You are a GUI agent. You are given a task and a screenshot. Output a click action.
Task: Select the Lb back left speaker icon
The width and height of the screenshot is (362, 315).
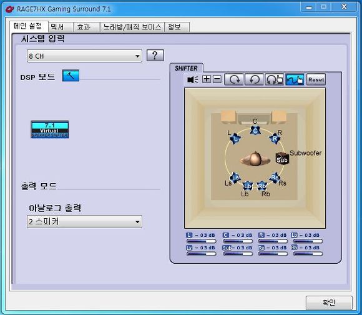point(248,186)
